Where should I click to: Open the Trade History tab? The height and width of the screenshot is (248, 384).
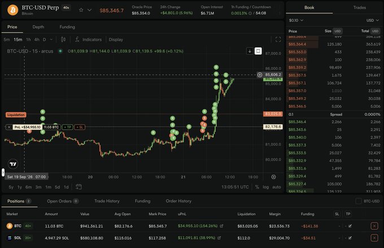(x=107, y=201)
